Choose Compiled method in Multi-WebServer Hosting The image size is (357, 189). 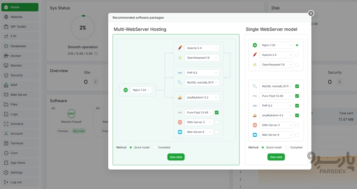[155, 148]
